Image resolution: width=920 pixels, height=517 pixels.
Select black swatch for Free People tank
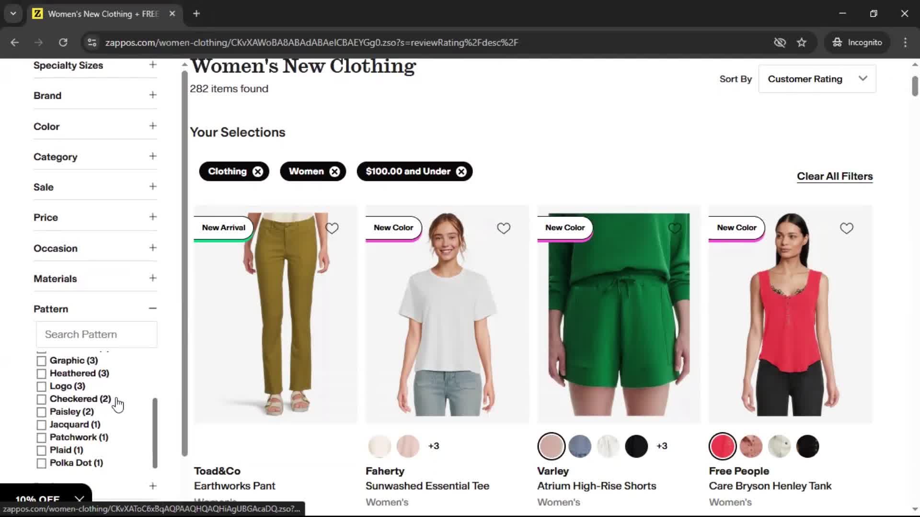807,446
